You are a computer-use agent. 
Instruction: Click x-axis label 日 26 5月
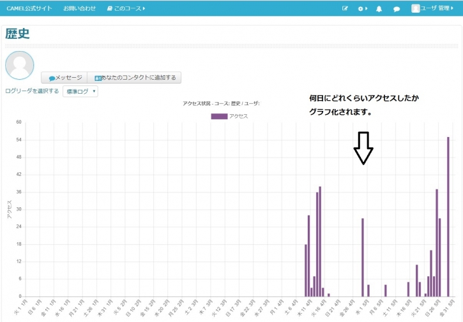point(432,308)
